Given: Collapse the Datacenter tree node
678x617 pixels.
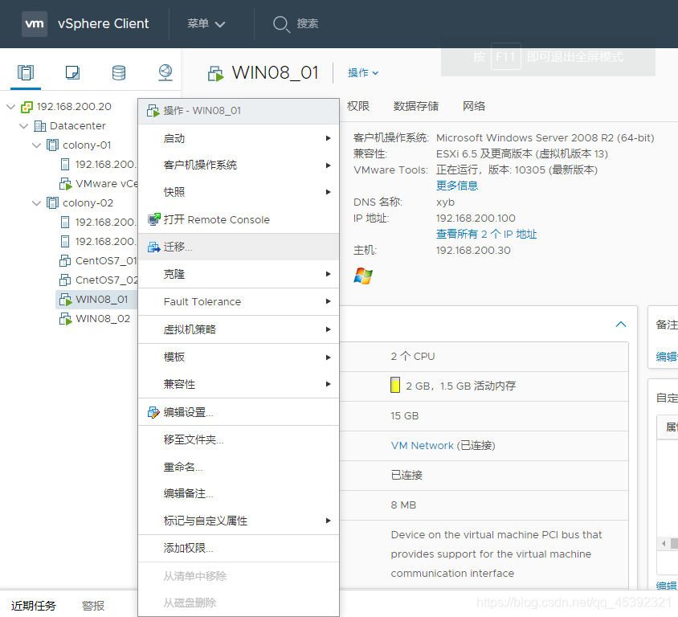Looking at the screenshot, I should (24, 126).
